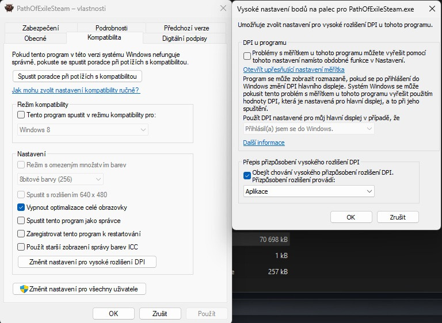
Task: Toggle Režim s omezeným množstvím barev checkbox
Action: tap(21, 165)
